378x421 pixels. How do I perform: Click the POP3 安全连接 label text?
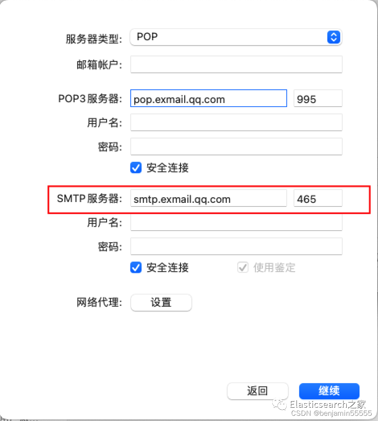click(168, 168)
